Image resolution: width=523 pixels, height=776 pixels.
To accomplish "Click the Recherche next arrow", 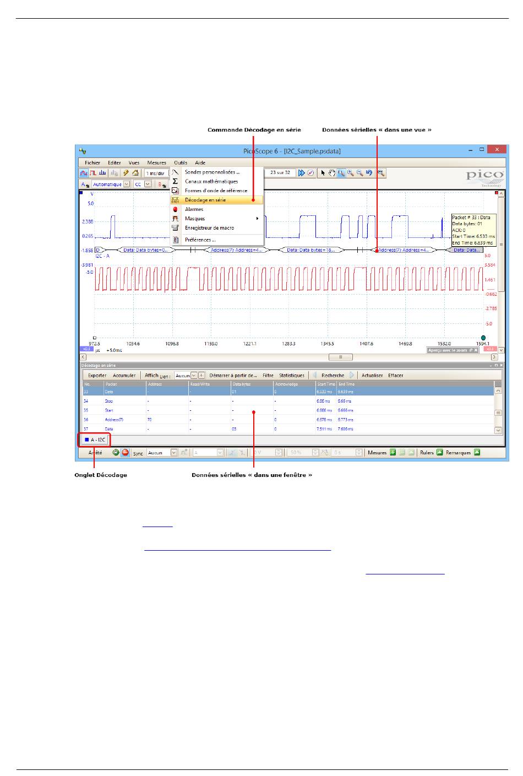I will [x=352, y=376].
